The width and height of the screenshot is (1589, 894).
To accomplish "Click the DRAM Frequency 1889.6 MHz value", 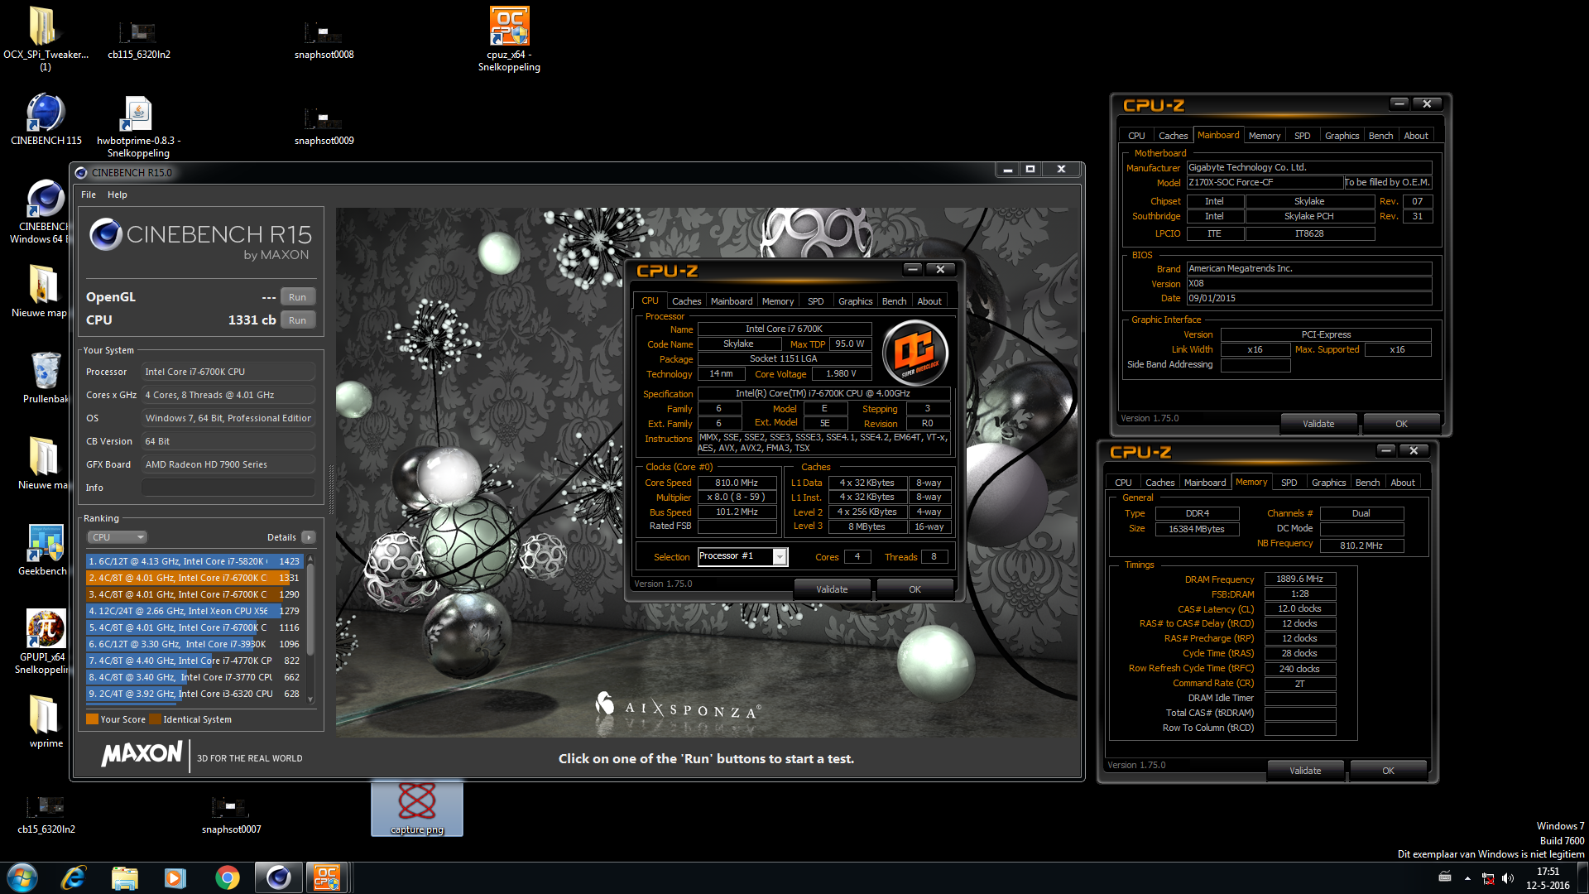I will 1299,579.
